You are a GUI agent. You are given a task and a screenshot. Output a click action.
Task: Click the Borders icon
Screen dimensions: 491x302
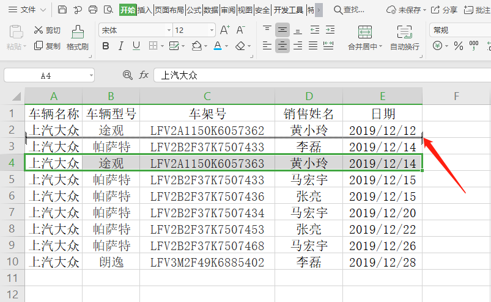153,46
